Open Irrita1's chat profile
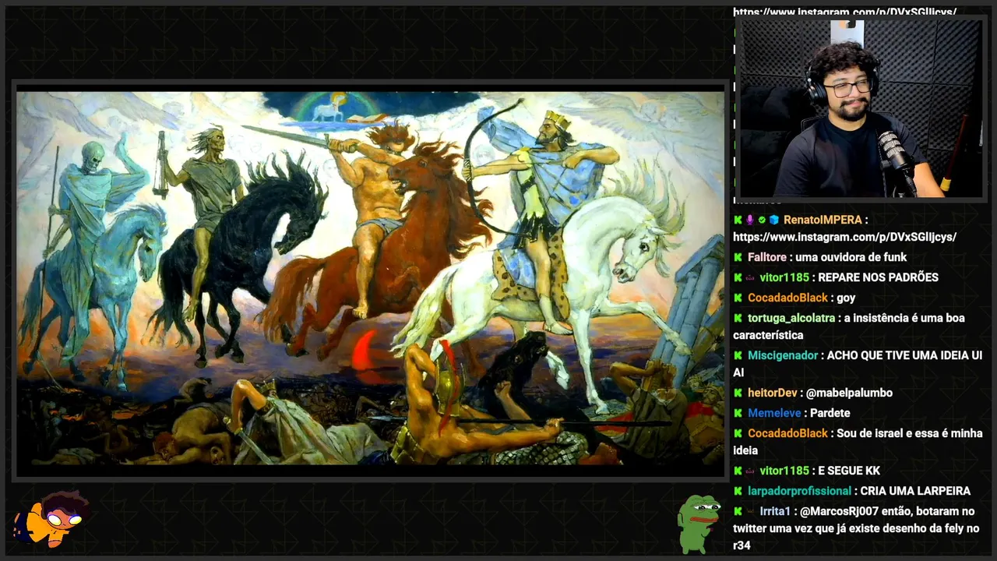Screen dimensions: 997x561 (x=775, y=511)
